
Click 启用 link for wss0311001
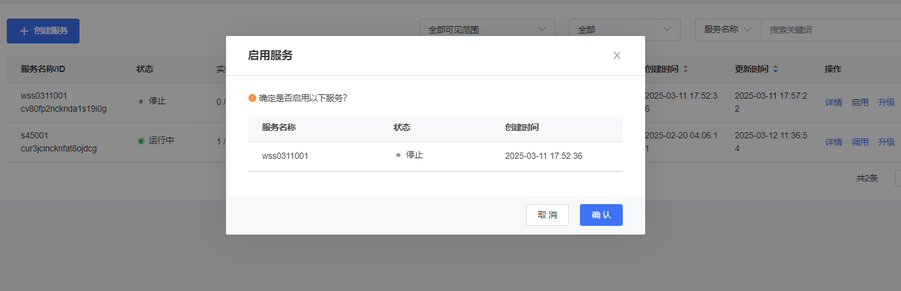(x=860, y=102)
